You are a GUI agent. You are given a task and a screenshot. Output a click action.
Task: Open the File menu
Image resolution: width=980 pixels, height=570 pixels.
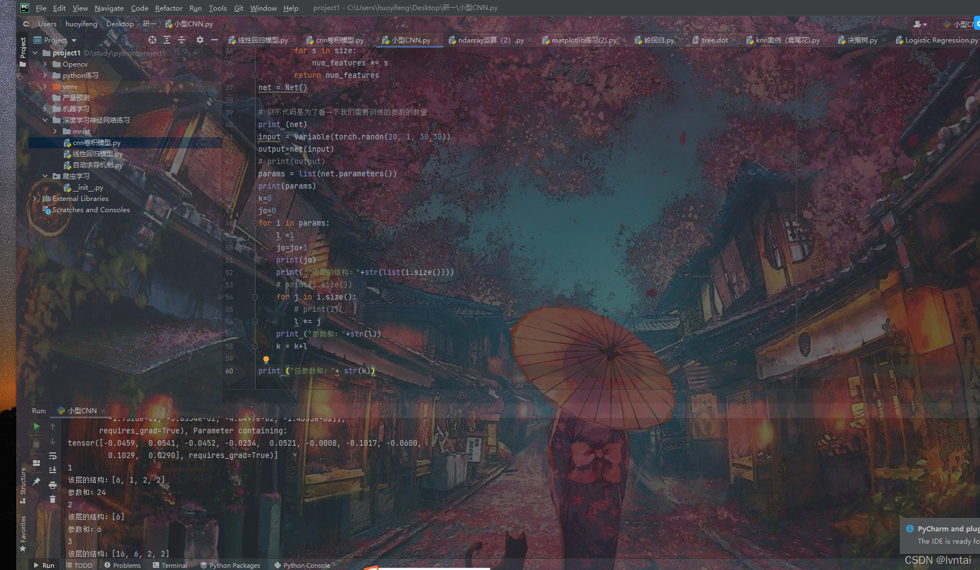click(41, 8)
